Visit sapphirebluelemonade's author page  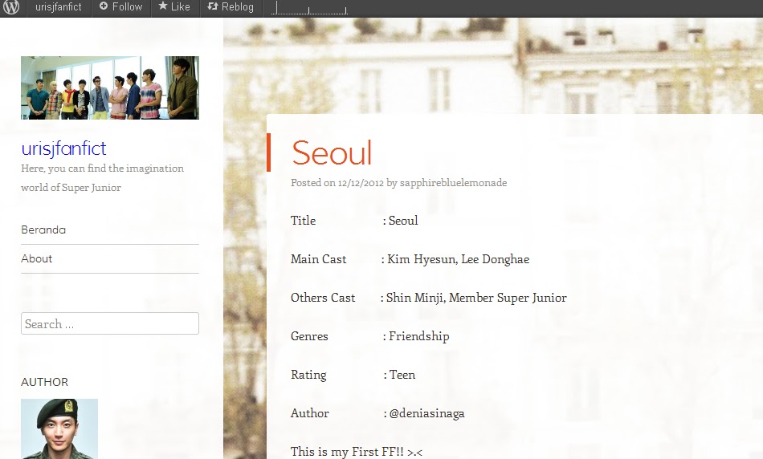pos(453,183)
